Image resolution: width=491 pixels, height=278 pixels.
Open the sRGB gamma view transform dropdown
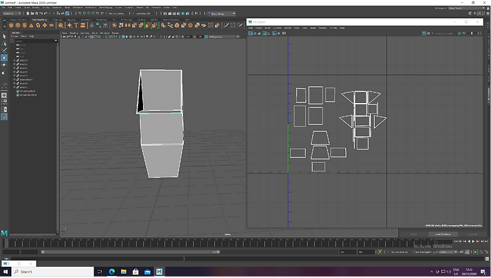223,37
